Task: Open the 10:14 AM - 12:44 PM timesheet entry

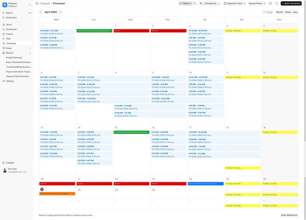Action: point(206,32)
